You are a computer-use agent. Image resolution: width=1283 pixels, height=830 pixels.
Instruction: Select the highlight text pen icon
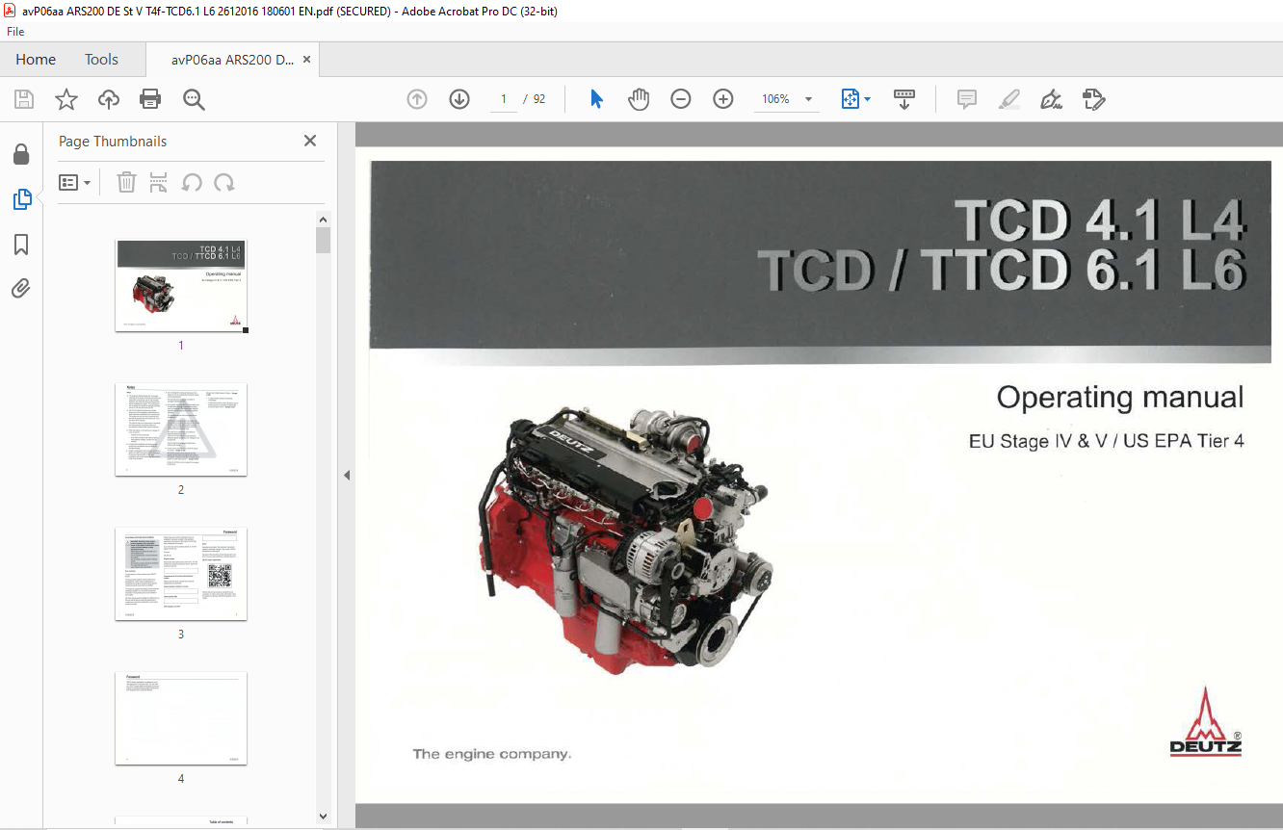[1008, 99]
